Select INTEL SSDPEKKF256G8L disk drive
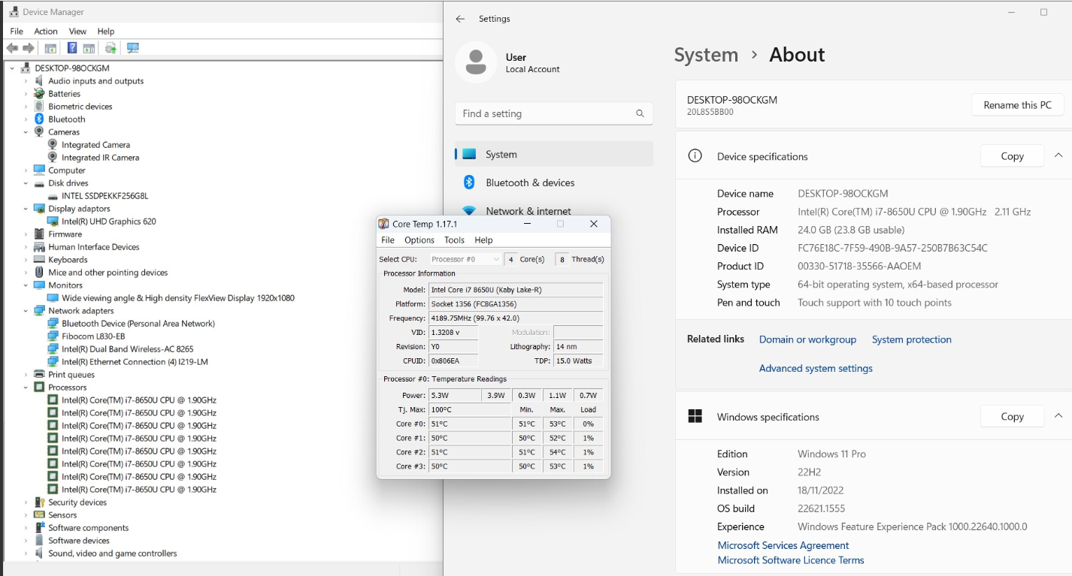Image resolution: width=1072 pixels, height=576 pixels. (104, 195)
